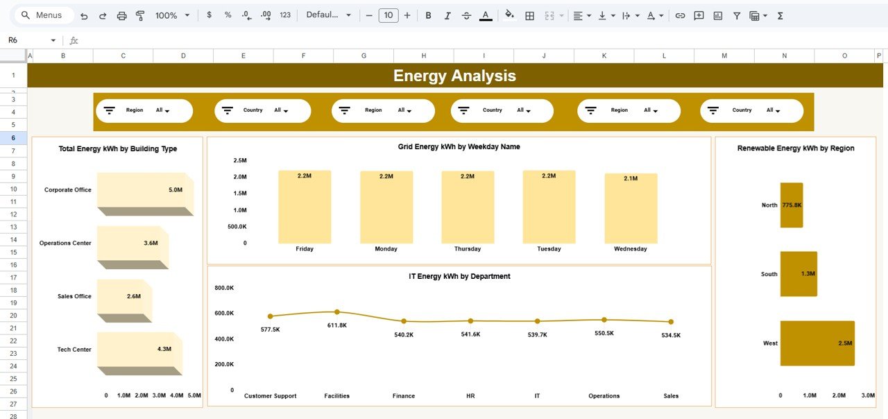Click the Insert link icon
The height and width of the screenshot is (419, 888).
(681, 15)
